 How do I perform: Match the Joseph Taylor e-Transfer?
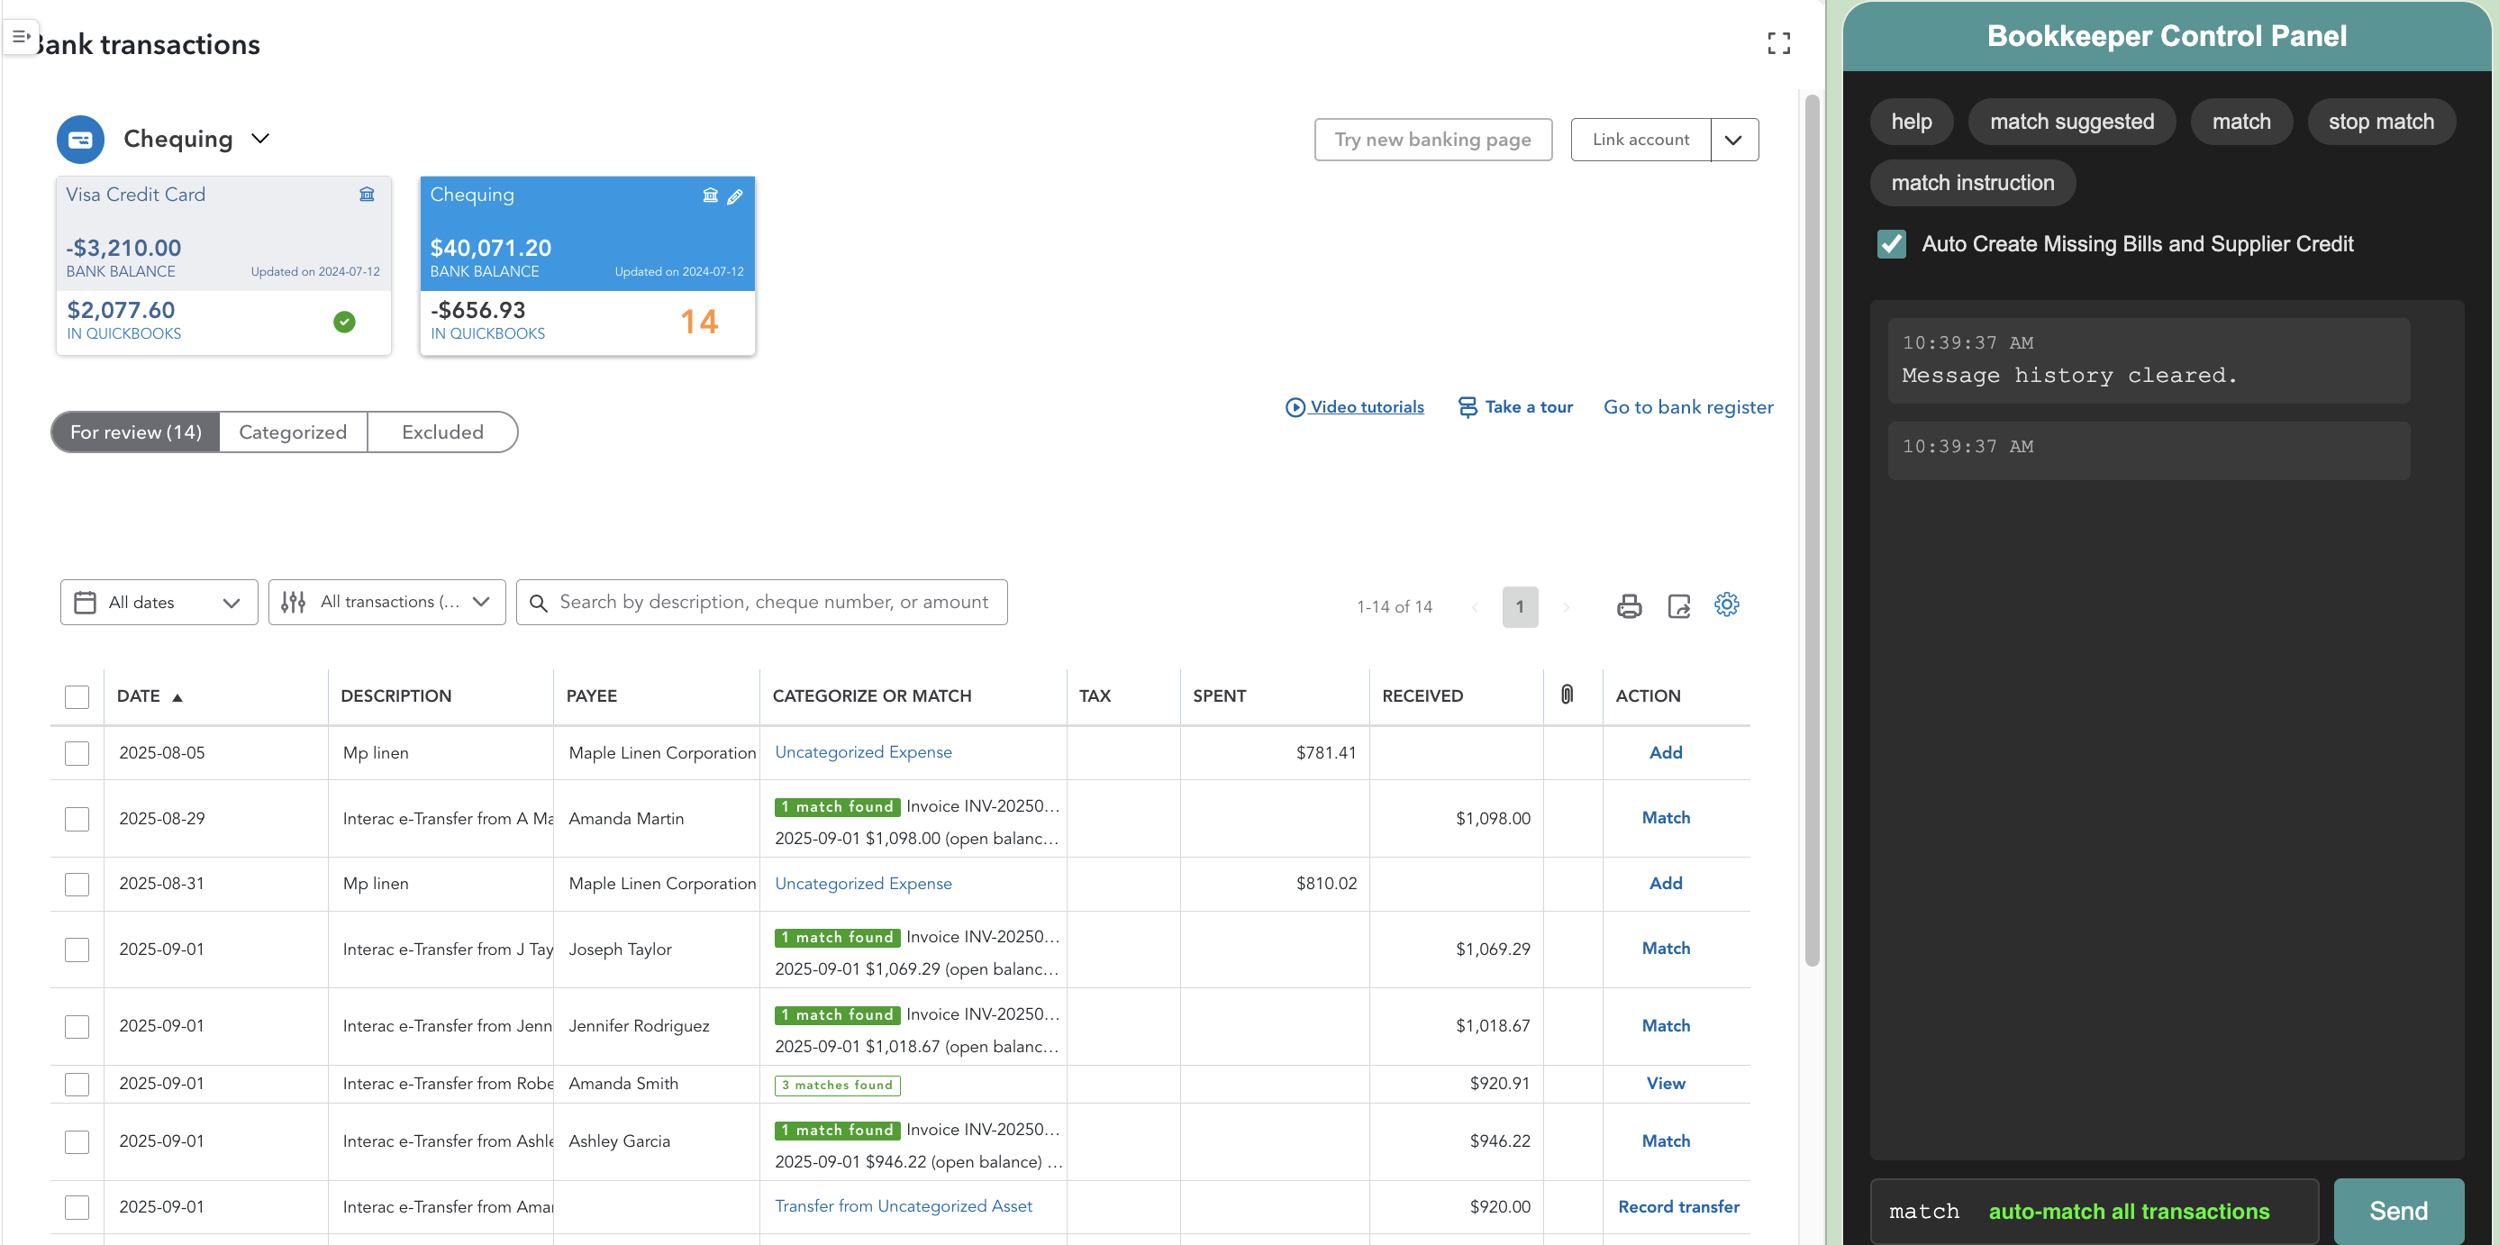(1665, 948)
